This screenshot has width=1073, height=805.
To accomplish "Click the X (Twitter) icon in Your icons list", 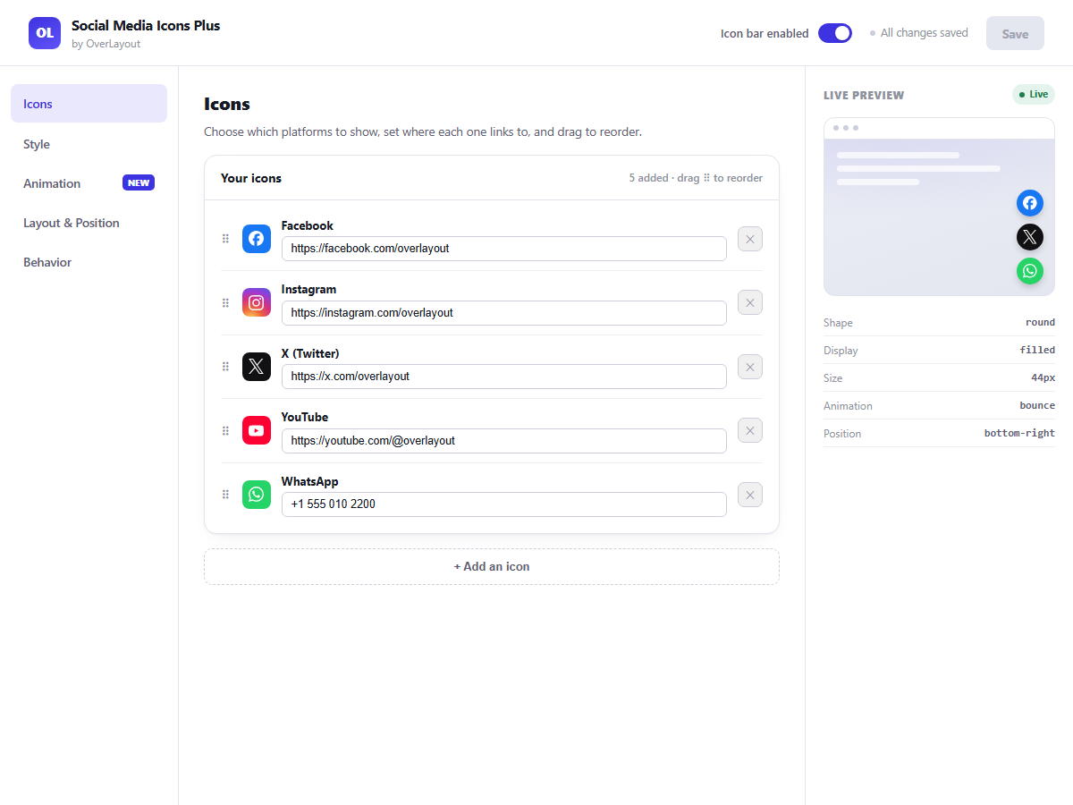I will click(x=257, y=367).
